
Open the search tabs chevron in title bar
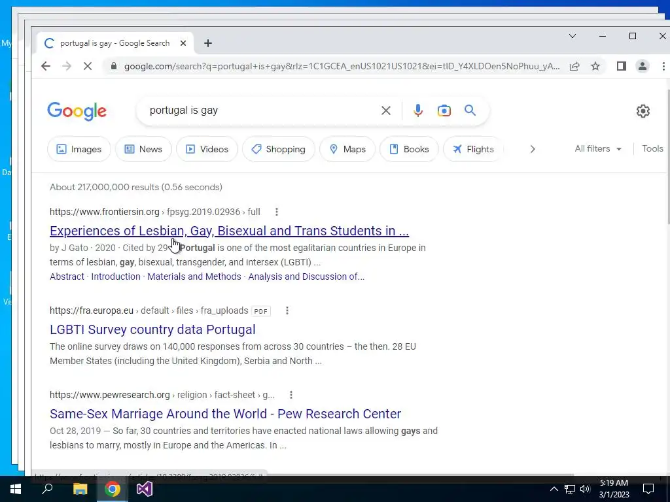[573, 36]
